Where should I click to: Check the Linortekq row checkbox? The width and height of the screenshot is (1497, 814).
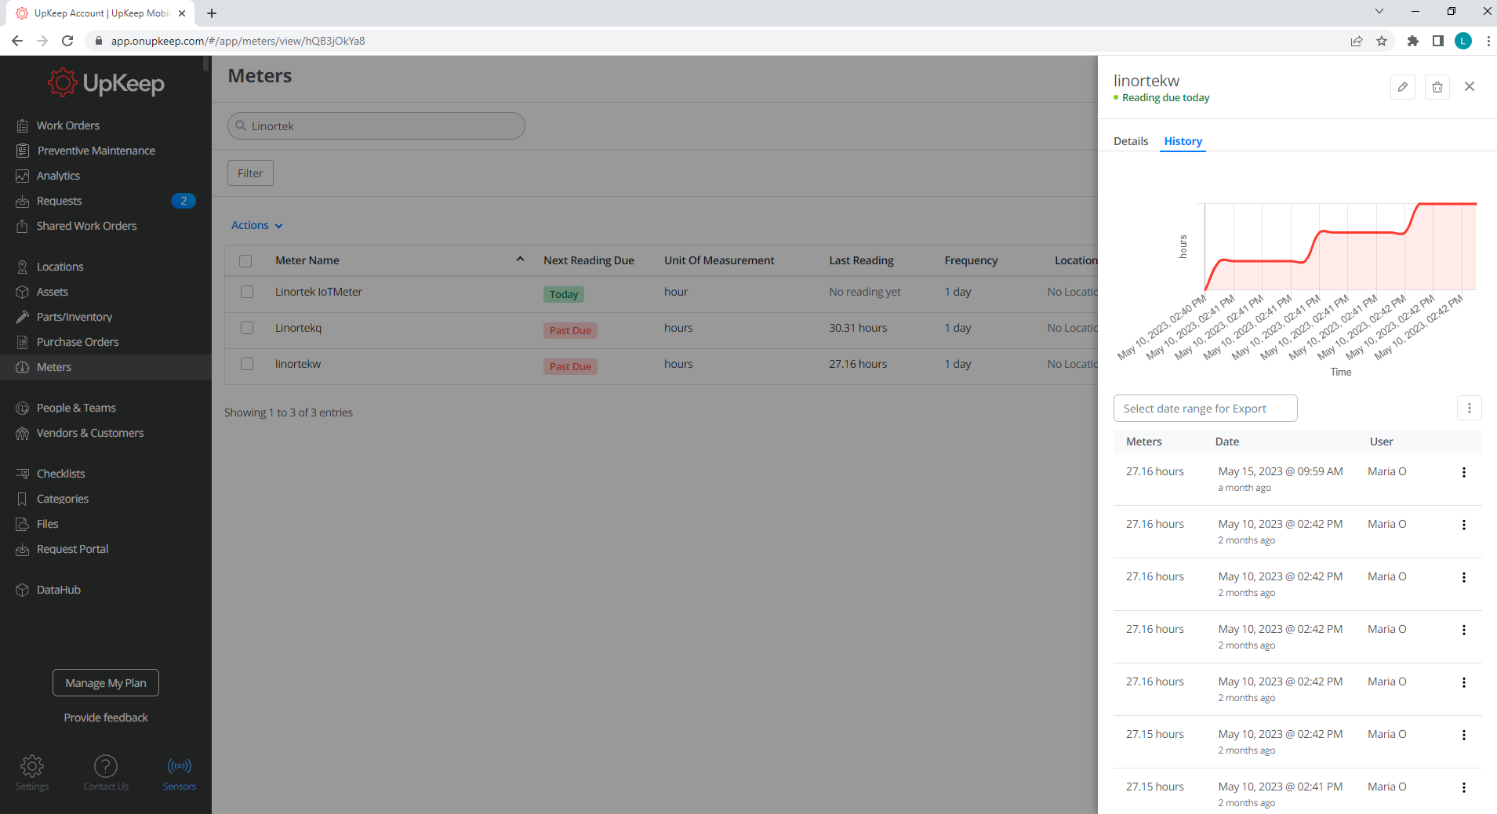tap(247, 328)
